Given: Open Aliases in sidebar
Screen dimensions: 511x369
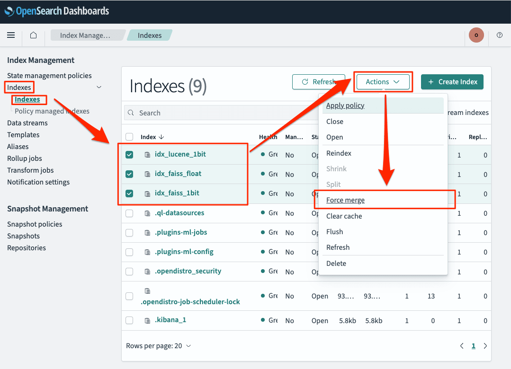Looking at the screenshot, I should coord(18,147).
